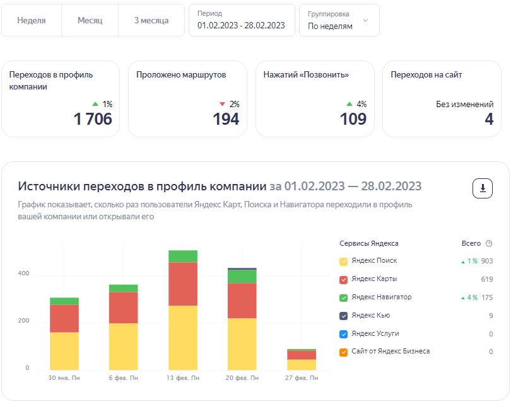Open Переходов в профиль компании card
Screen dimensions: 511x402
point(61,99)
